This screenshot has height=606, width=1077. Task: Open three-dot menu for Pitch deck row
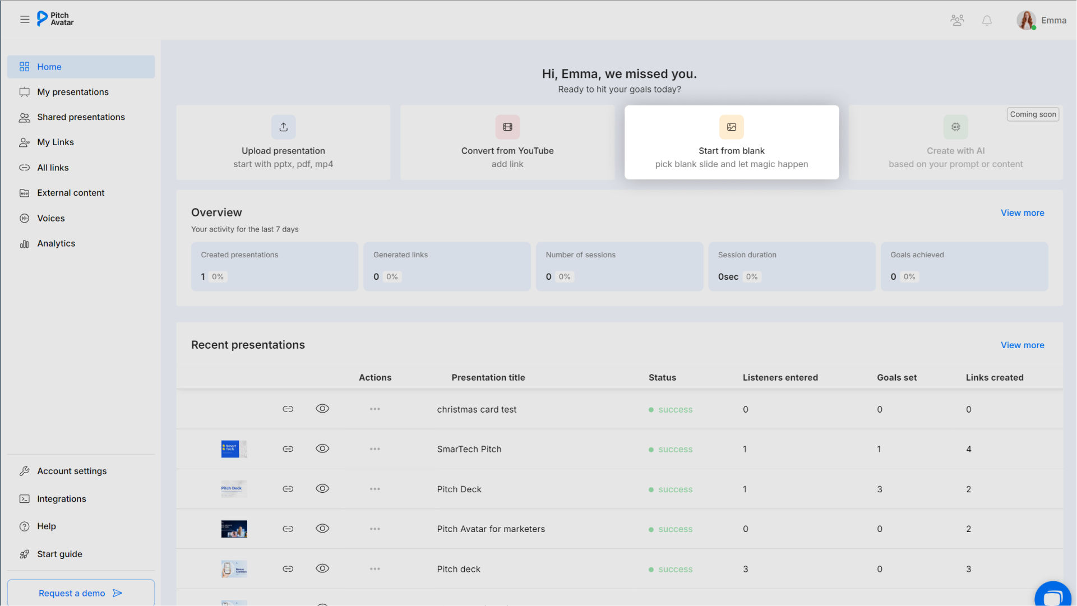[375, 569]
